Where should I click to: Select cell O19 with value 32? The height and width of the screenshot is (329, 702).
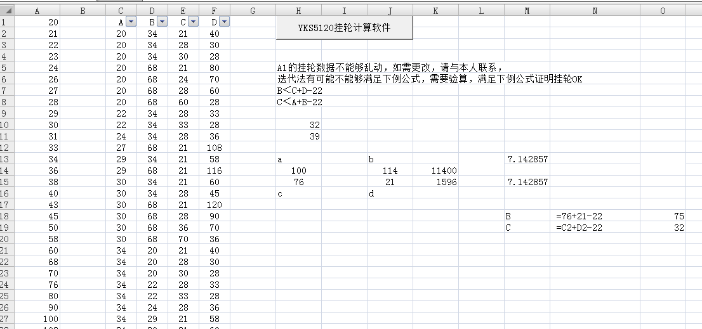coord(663,228)
